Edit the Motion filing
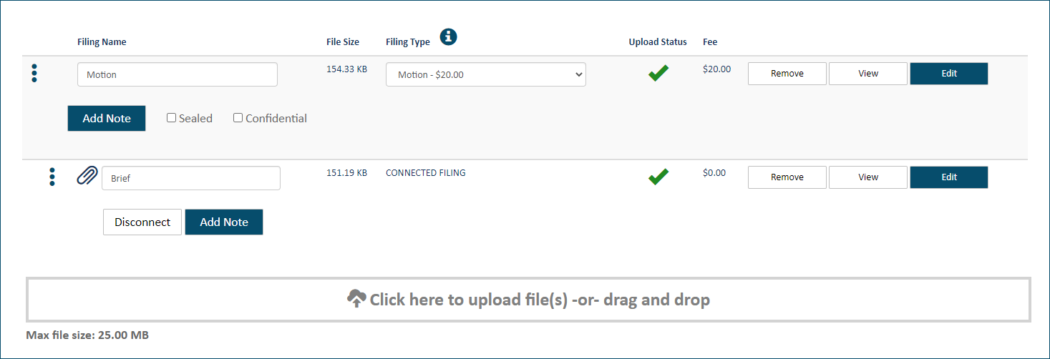The image size is (1050, 359). tap(949, 74)
